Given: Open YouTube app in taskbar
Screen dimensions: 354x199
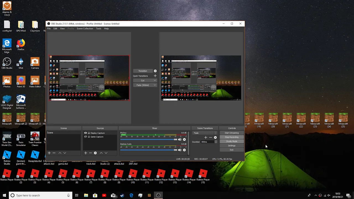Looking at the screenshot, I should click(104, 195).
